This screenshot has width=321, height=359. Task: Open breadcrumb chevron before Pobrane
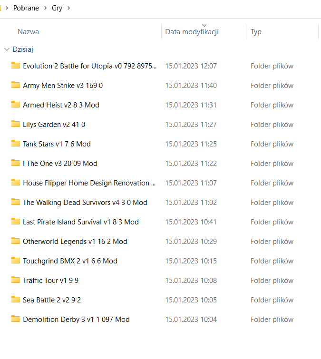point(7,8)
